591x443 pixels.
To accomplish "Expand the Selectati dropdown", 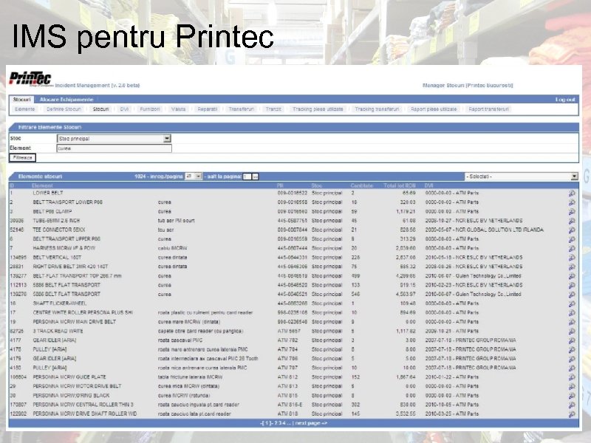I will [x=522, y=176].
